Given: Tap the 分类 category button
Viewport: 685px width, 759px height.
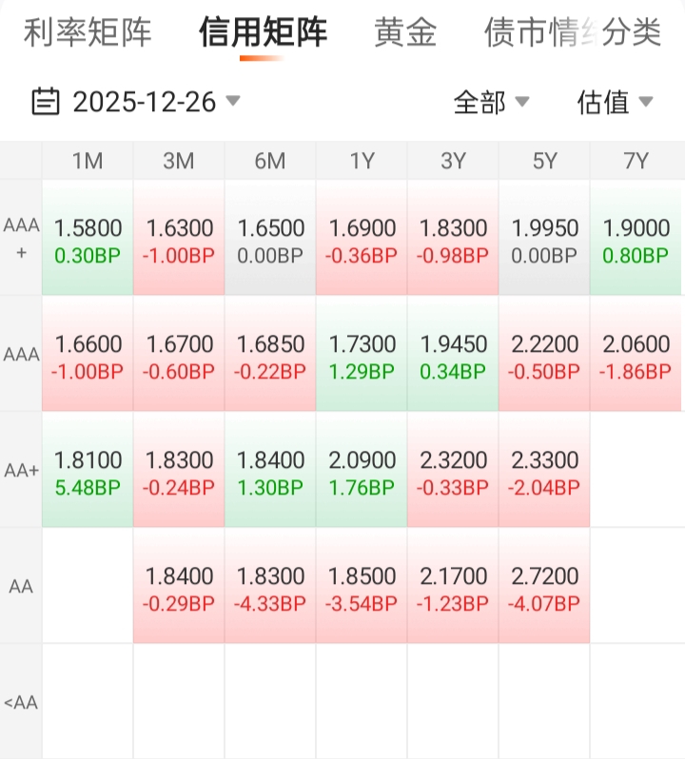Looking at the screenshot, I should [x=632, y=32].
